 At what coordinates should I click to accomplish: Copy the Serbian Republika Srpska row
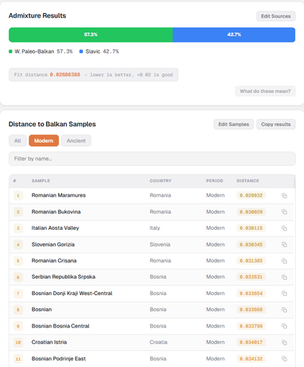coord(284,277)
